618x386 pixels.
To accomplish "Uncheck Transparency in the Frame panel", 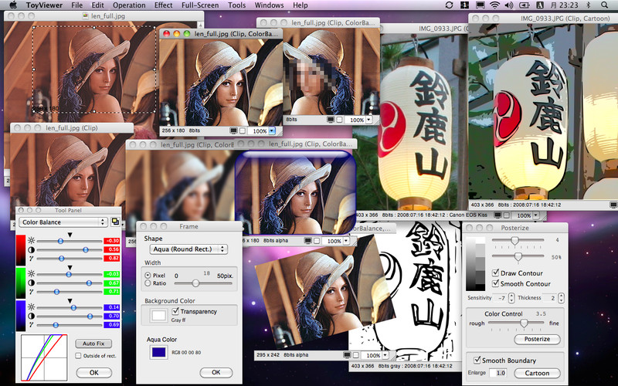I will tap(175, 311).
